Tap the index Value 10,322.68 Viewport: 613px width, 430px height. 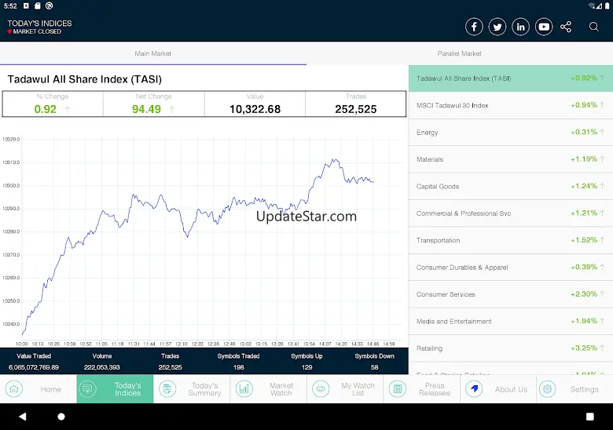(x=255, y=109)
